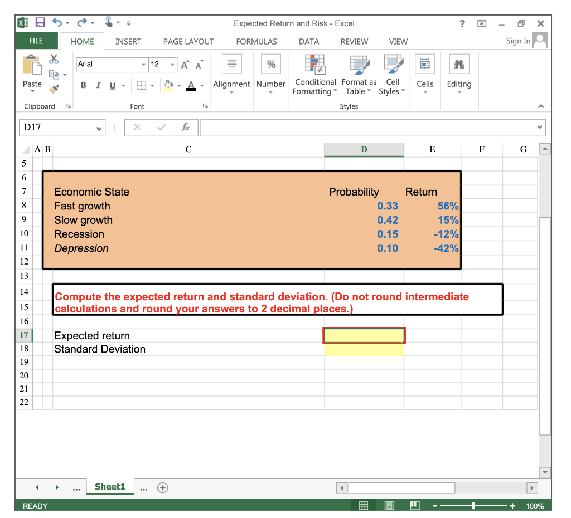Open the Arial font name dropdown
Screen dimensions: 571x518
point(143,64)
